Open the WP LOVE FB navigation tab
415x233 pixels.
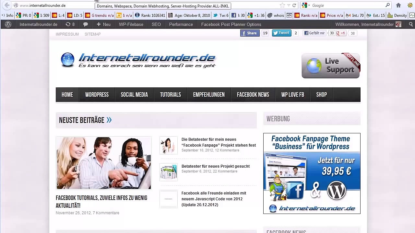tap(293, 95)
